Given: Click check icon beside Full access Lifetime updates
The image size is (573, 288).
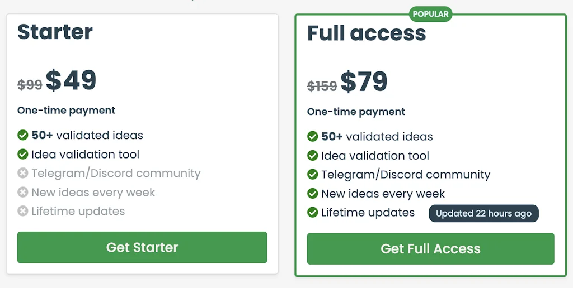Looking at the screenshot, I should point(313,213).
